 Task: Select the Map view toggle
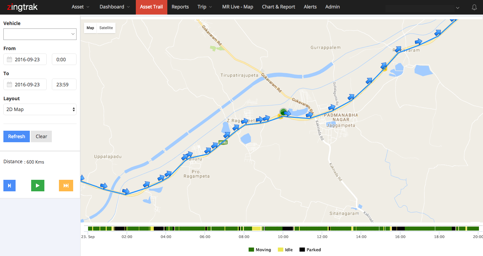[90, 28]
